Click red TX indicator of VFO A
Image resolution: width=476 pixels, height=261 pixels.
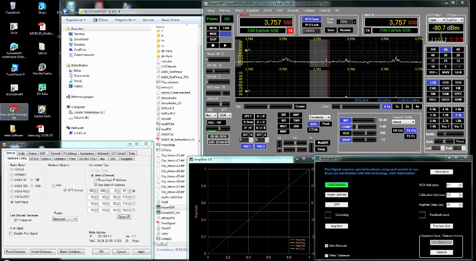pos(291,31)
